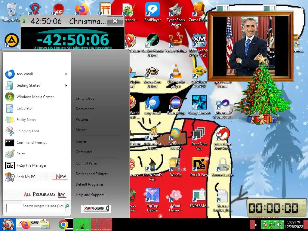The image size is (308, 231).
Task: Open Chrome from the taskbar
Action: (63, 225)
